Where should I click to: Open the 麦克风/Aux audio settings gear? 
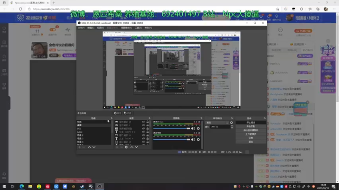point(198,128)
